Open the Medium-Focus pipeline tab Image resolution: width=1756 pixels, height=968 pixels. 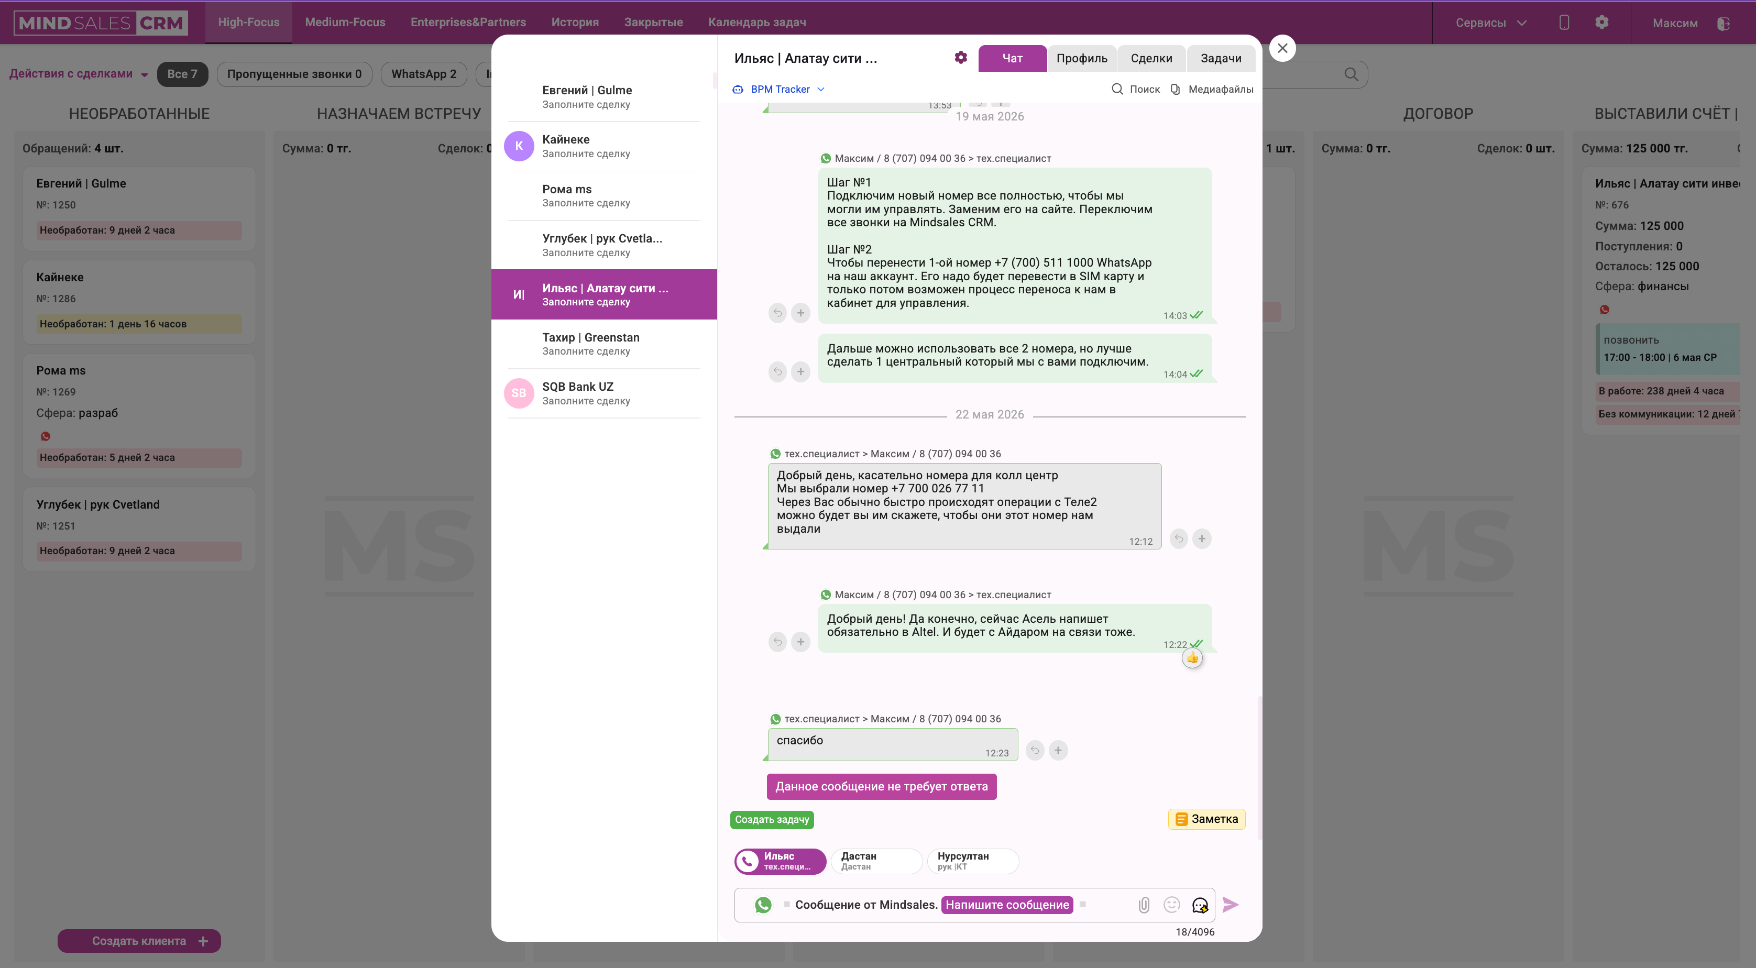(x=345, y=22)
